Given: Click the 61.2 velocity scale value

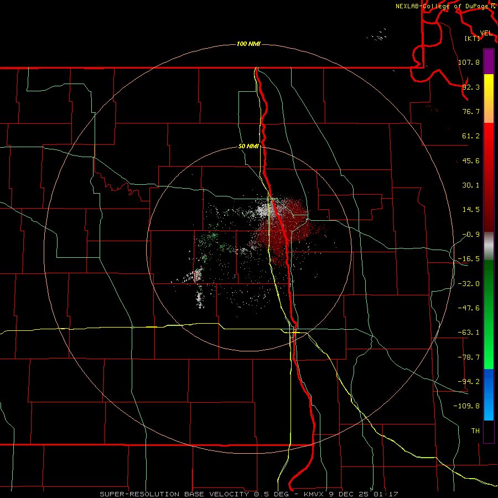Looking at the screenshot, I should (x=471, y=136).
